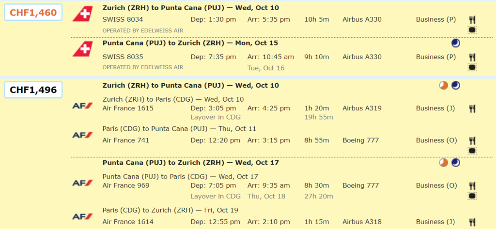Click Air France logo for flight 741

pyautogui.click(x=82, y=135)
